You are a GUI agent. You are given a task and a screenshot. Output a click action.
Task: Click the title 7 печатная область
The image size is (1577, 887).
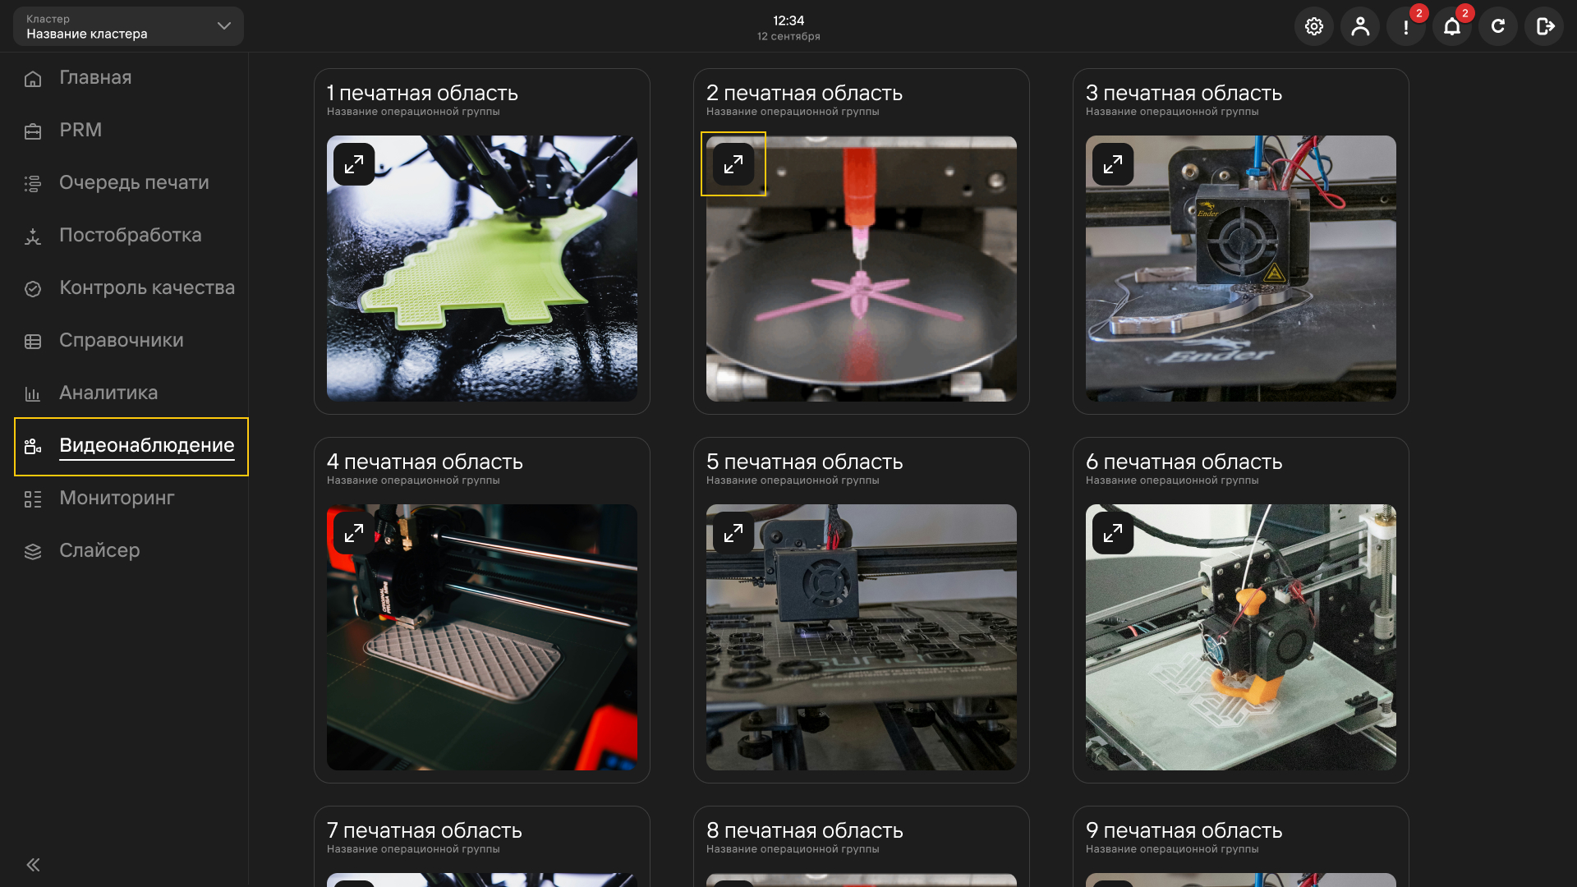pos(425,830)
